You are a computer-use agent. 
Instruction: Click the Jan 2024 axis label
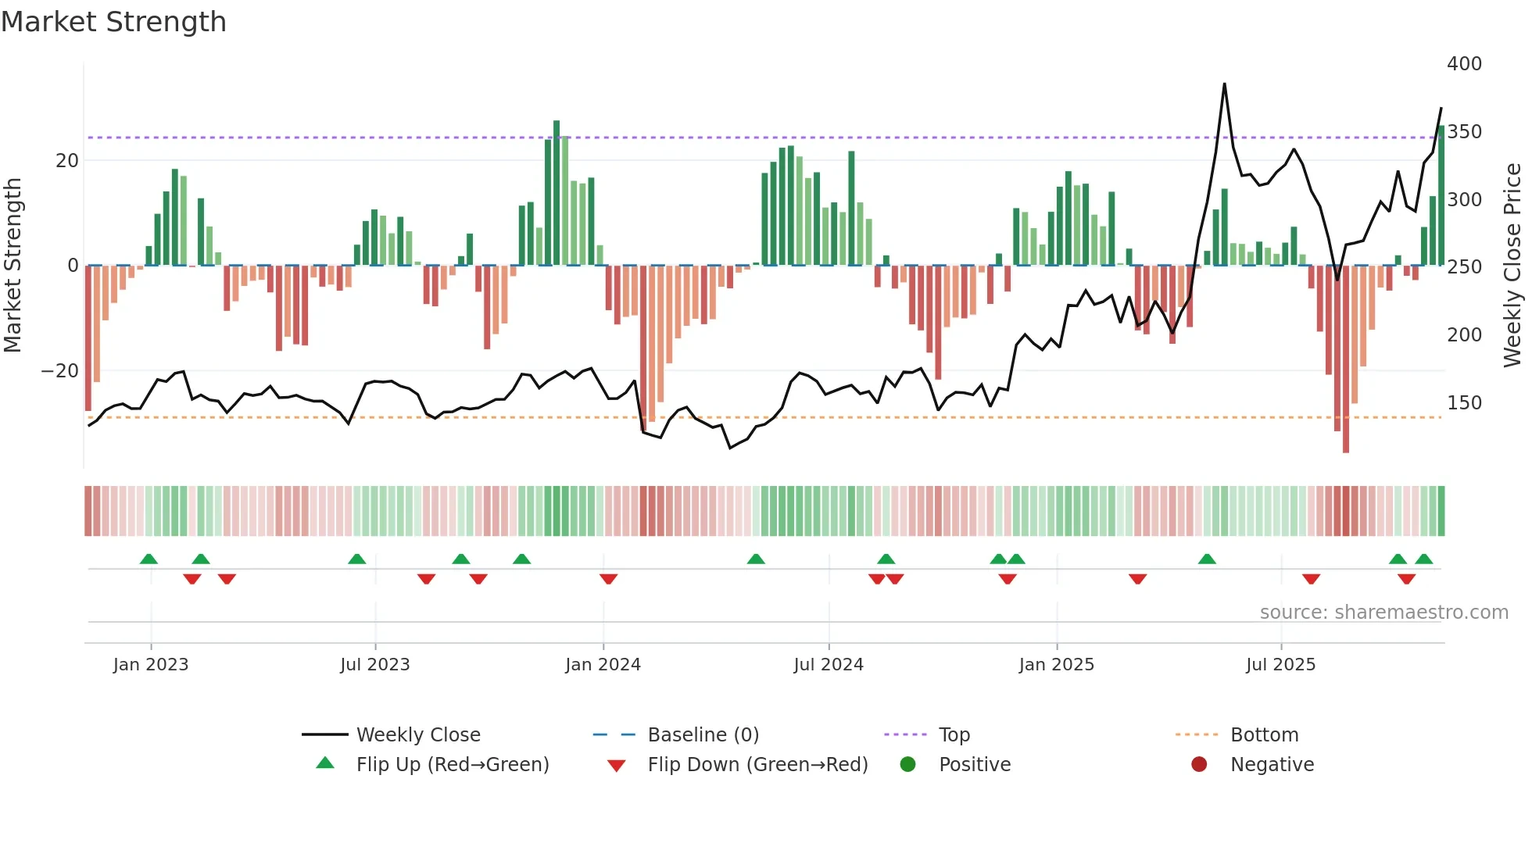603,664
